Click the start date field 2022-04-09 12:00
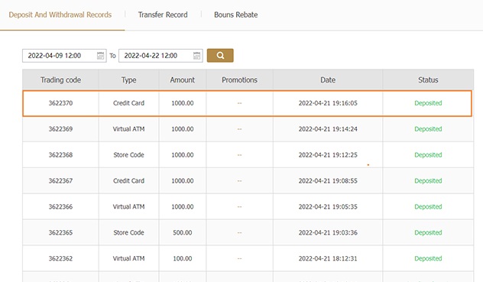 (64, 56)
